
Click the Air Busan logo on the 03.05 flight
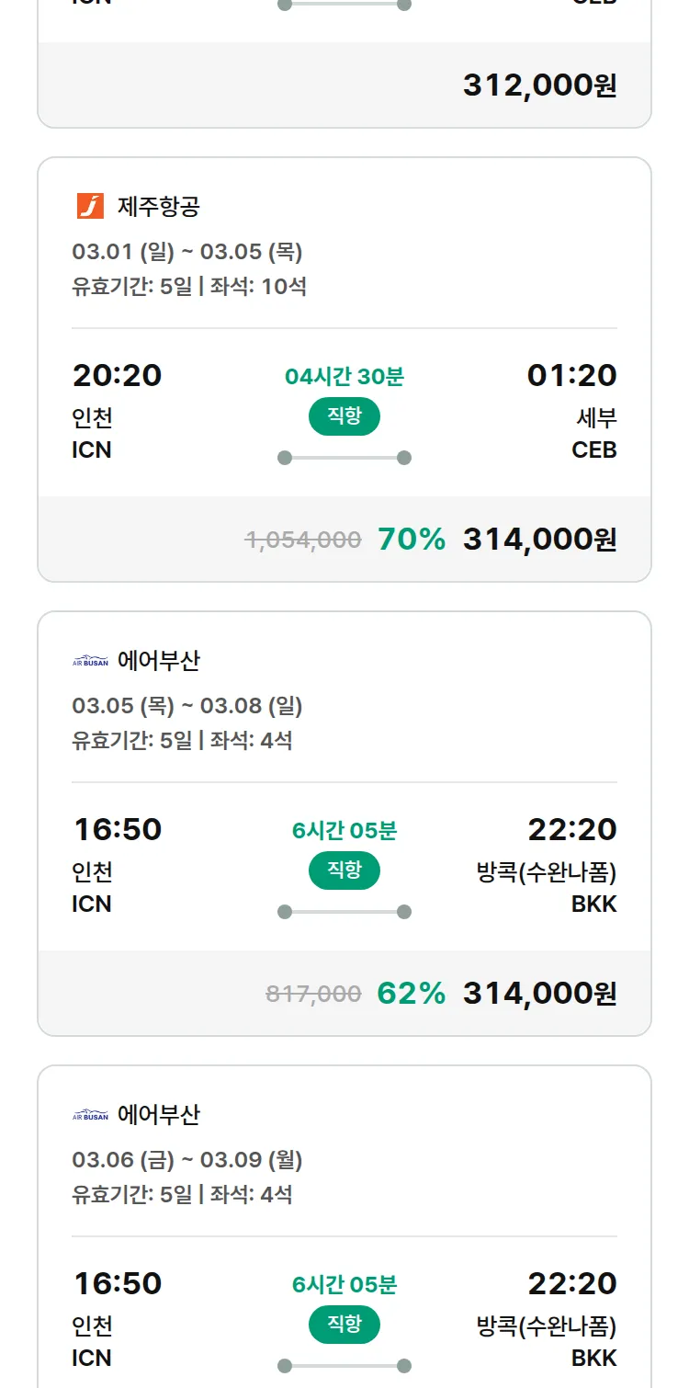(90, 661)
